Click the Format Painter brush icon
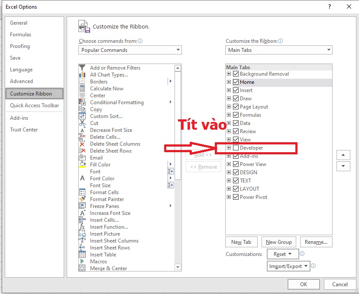Viewport: 359px width, 294px height. pos(82,199)
